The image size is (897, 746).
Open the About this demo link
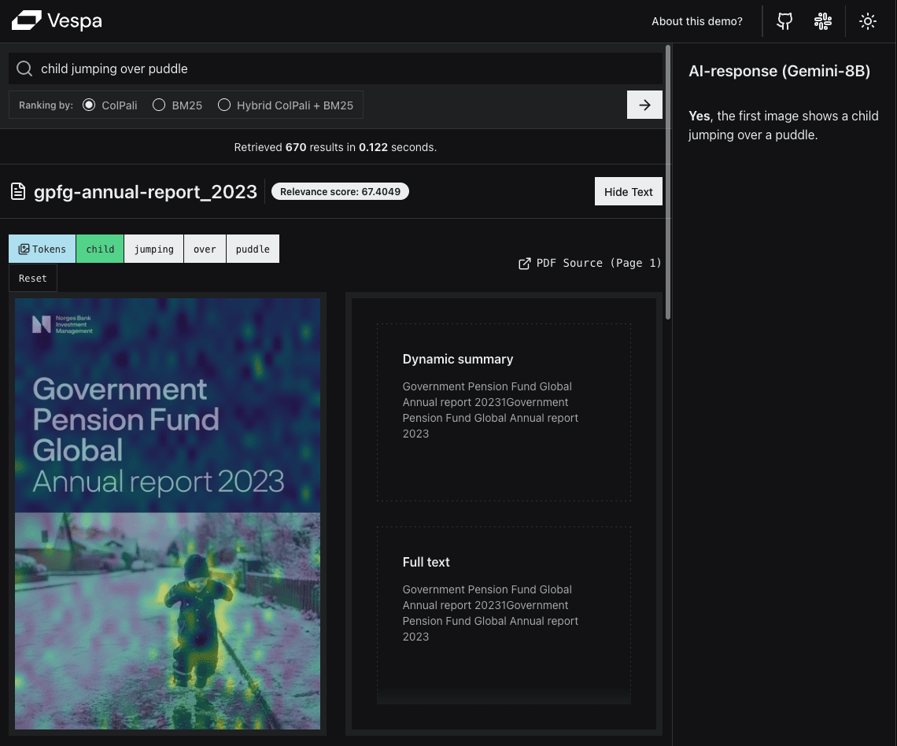click(x=697, y=21)
